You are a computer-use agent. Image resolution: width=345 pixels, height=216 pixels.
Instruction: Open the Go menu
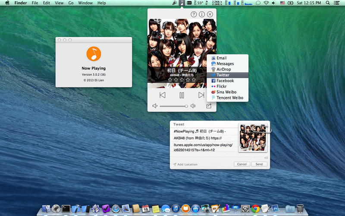click(x=71, y=3)
